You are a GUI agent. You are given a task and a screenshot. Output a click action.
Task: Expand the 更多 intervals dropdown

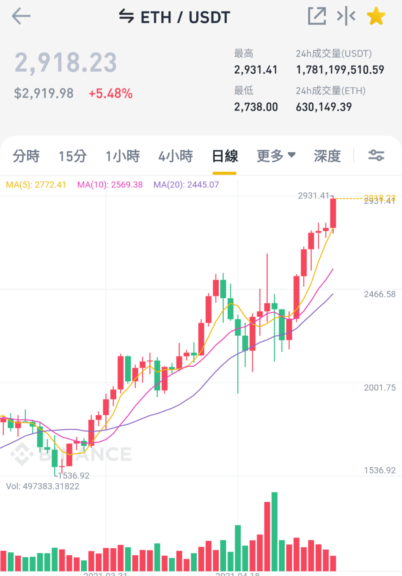click(x=276, y=156)
